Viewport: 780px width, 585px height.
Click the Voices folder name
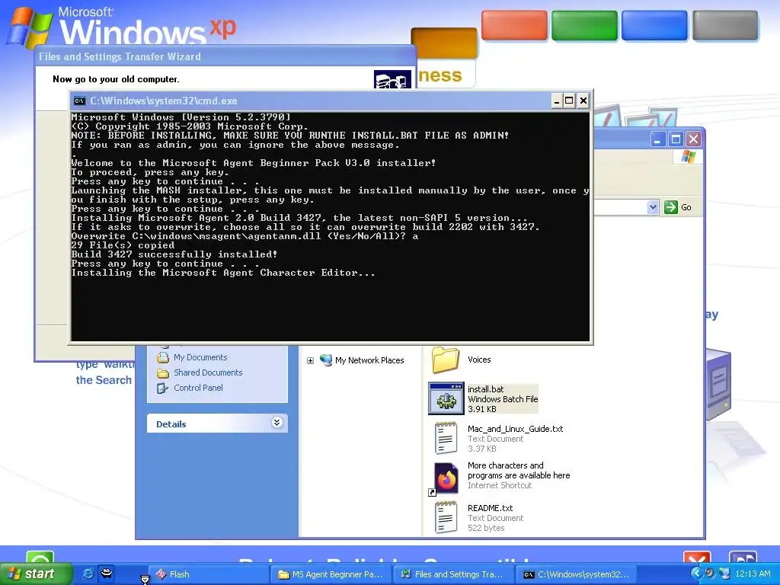(479, 360)
